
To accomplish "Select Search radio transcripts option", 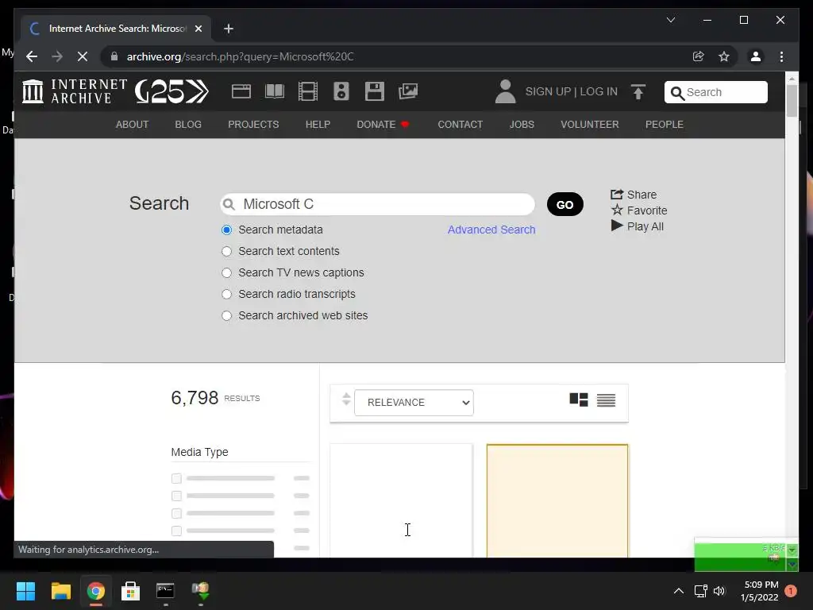I will click(226, 294).
